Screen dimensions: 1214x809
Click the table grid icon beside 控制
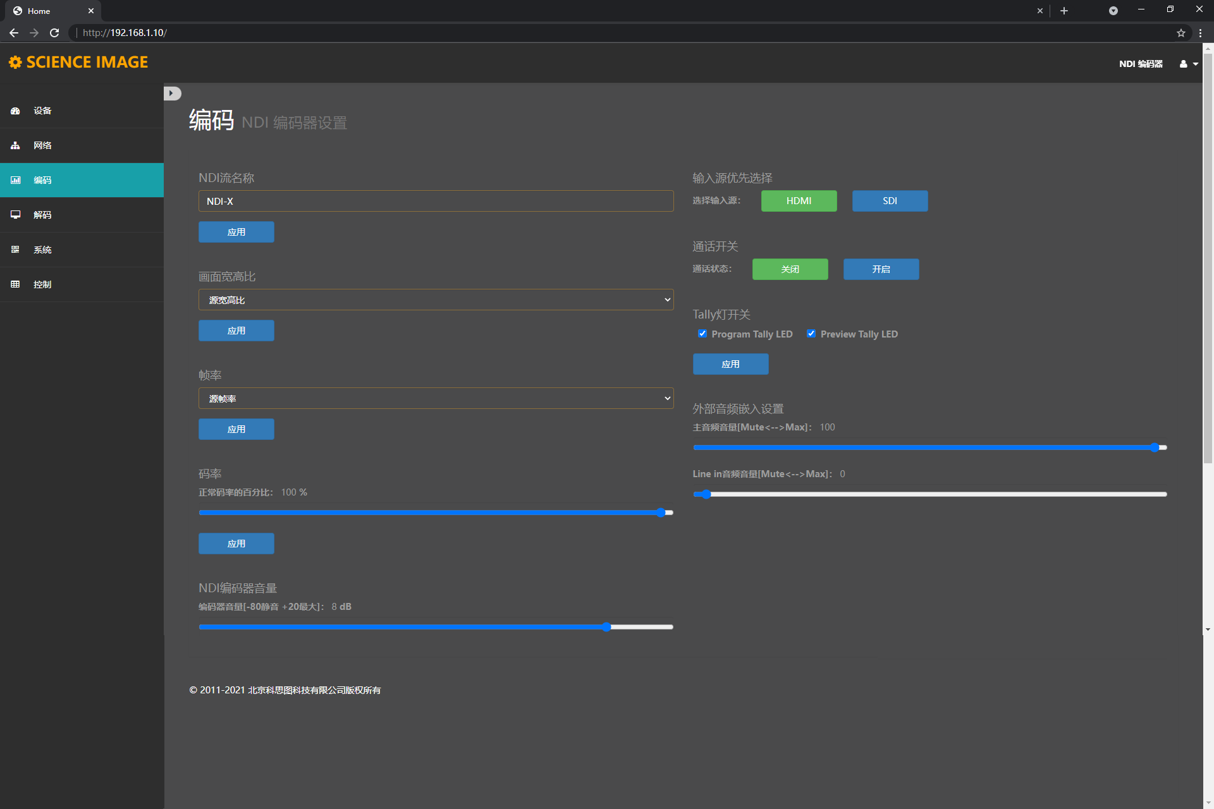coord(15,284)
